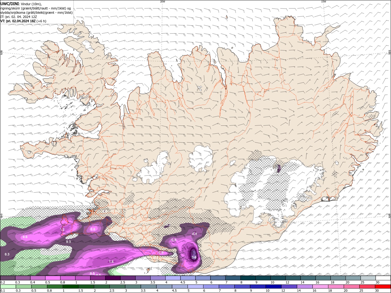
Task: Click the 'slydda/snjókoma (grátt/bleikt/grænt' description line
Action: 37,13
